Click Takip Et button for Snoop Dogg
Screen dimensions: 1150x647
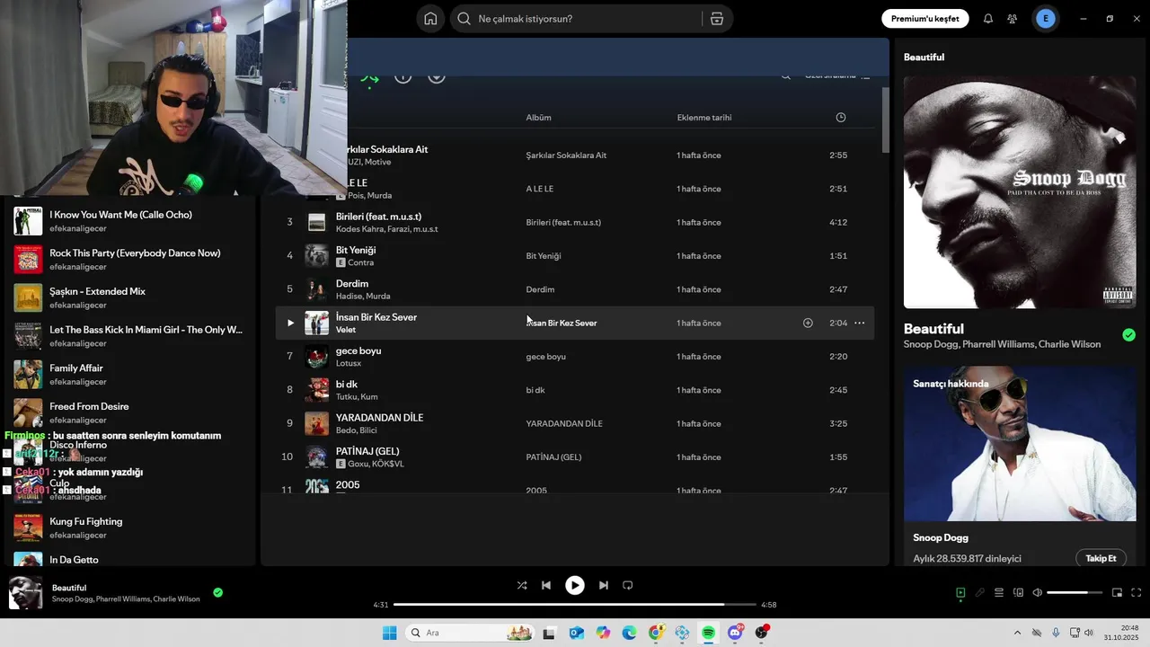tap(1101, 558)
